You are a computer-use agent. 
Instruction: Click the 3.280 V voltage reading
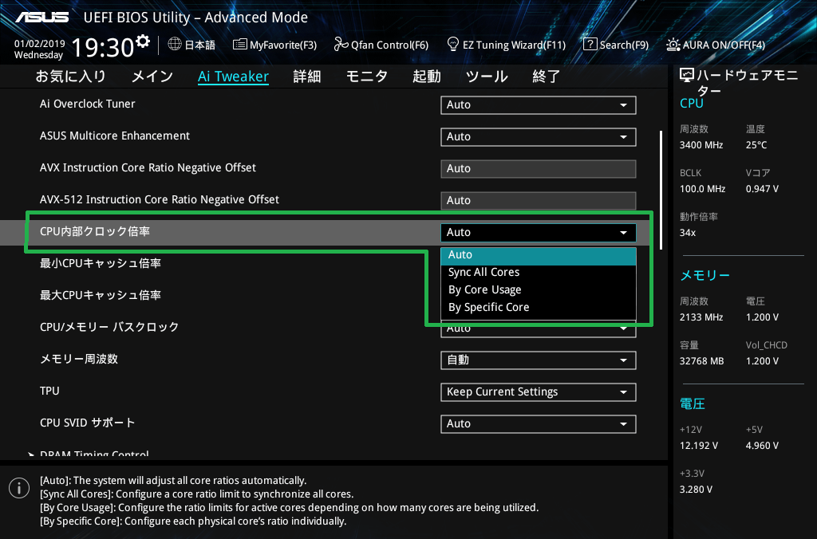point(696,489)
